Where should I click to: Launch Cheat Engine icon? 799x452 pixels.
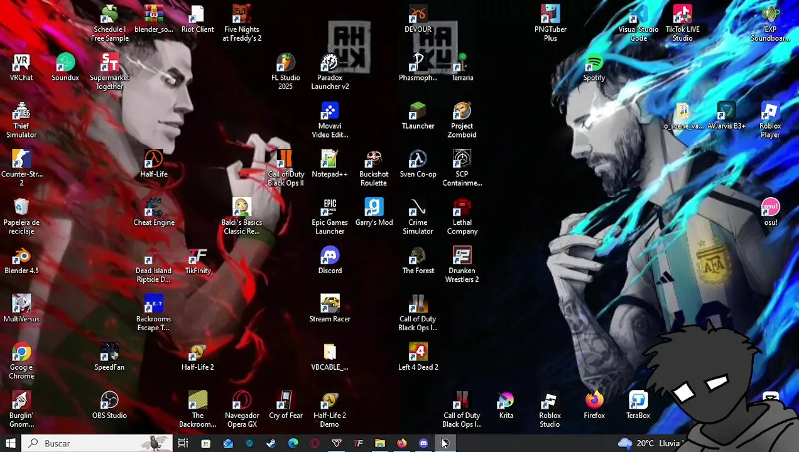click(x=154, y=212)
